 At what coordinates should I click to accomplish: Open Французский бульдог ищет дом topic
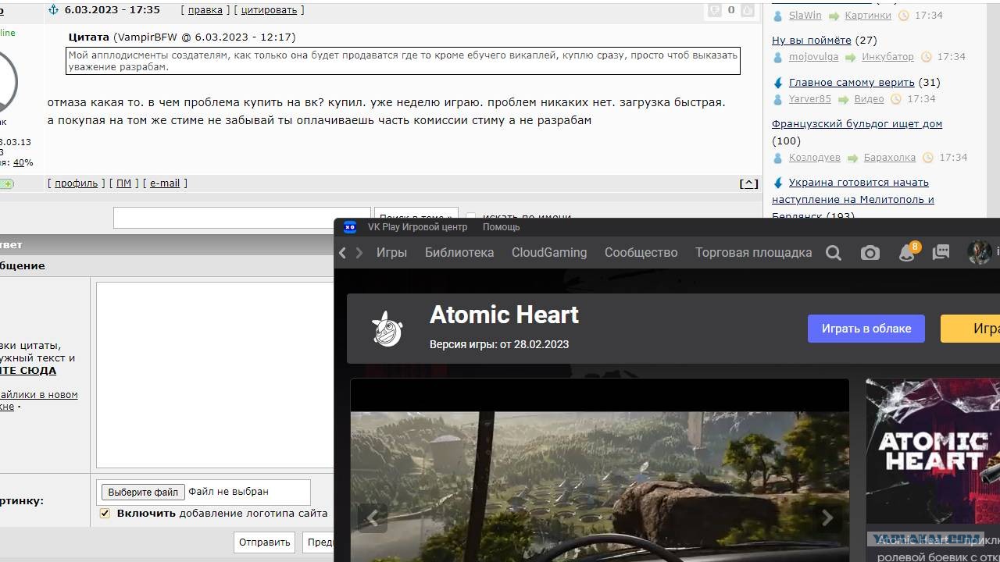point(857,124)
